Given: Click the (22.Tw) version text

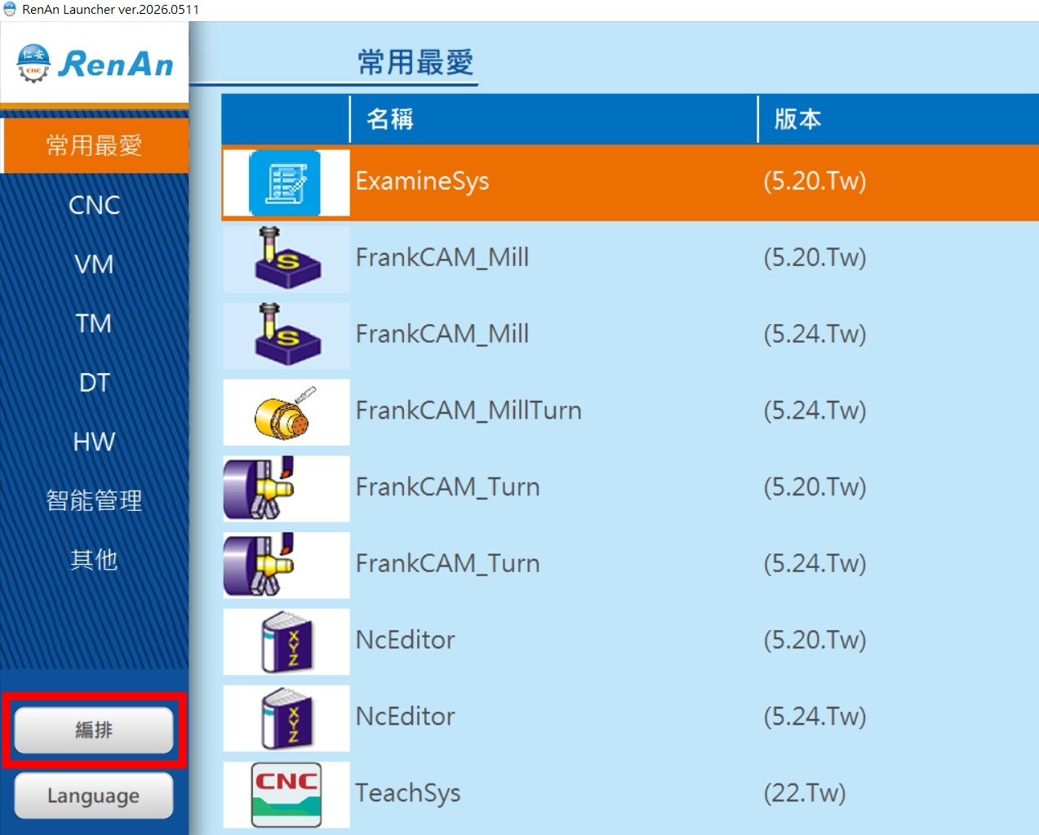Looking at the screenshot, I should [x=805, y=793].
